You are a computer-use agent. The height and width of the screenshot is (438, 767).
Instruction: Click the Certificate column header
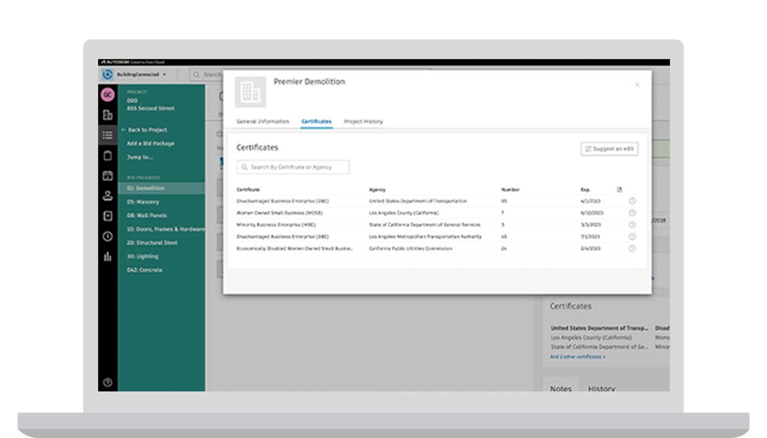pos(248,189)
